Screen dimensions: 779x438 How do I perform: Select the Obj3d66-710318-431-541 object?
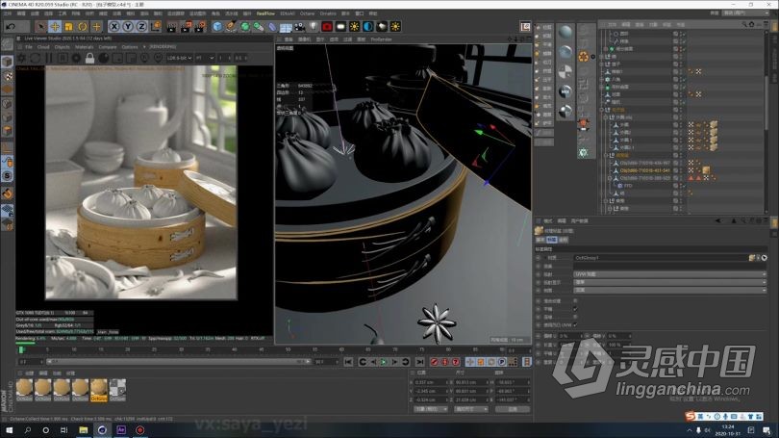645,170
